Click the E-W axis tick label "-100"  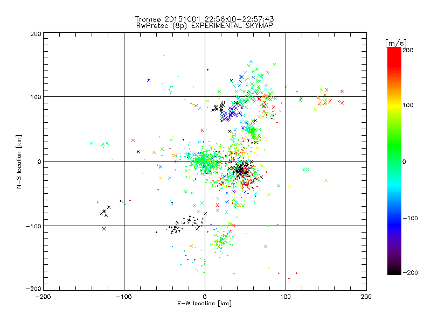click(124, 297)
